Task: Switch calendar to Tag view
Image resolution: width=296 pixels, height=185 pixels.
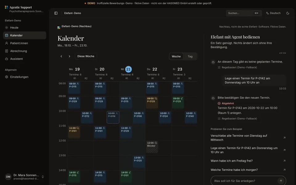Action: tap(190, 56)
